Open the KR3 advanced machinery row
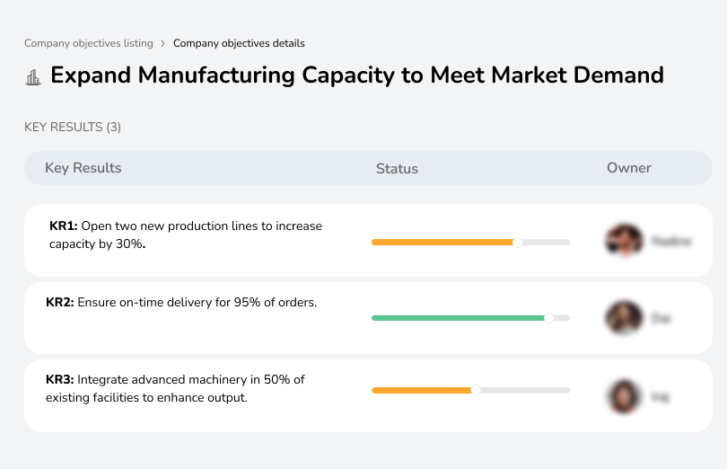727x469 pixels. coord(175,388)
